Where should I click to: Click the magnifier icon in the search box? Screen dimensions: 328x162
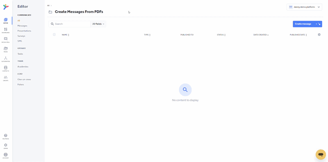tap(52, 24)
